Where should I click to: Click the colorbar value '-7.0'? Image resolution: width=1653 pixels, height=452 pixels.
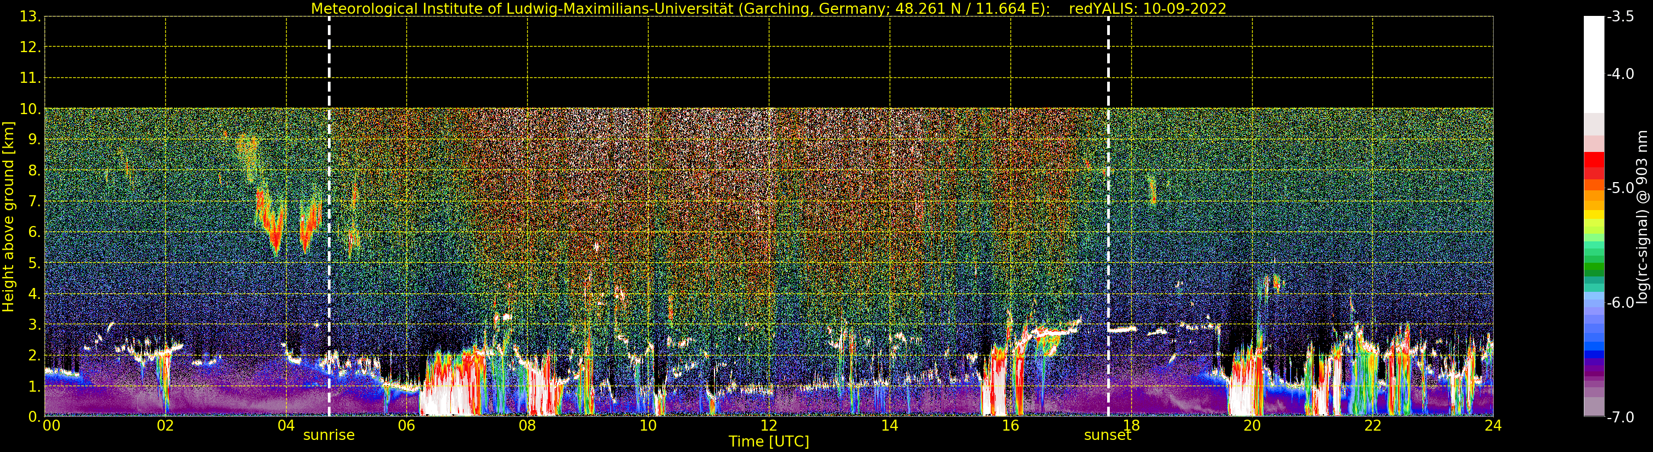tap(1620, 417)
